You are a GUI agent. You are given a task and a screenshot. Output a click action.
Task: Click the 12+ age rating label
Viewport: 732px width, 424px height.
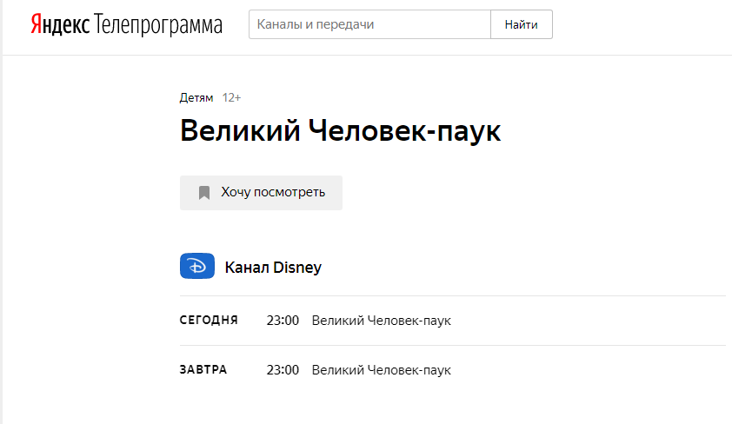click(231, 97)
